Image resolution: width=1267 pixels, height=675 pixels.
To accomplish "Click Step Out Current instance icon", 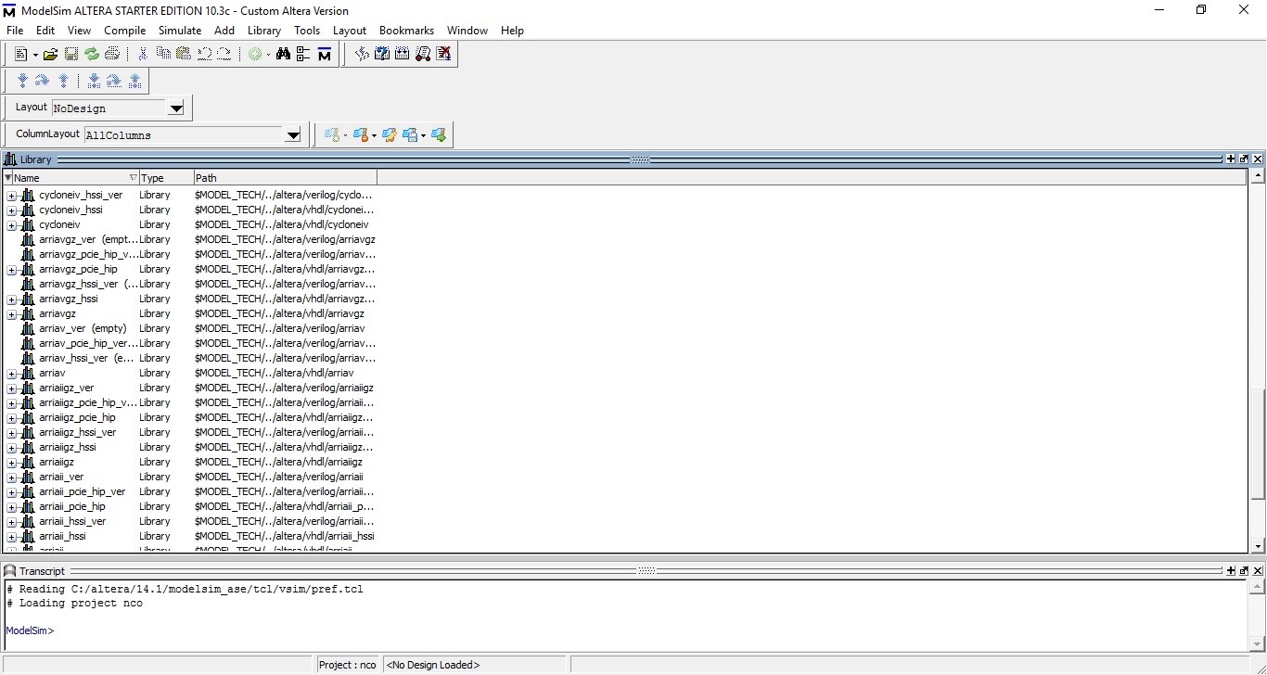I will (x=135, y=82).
